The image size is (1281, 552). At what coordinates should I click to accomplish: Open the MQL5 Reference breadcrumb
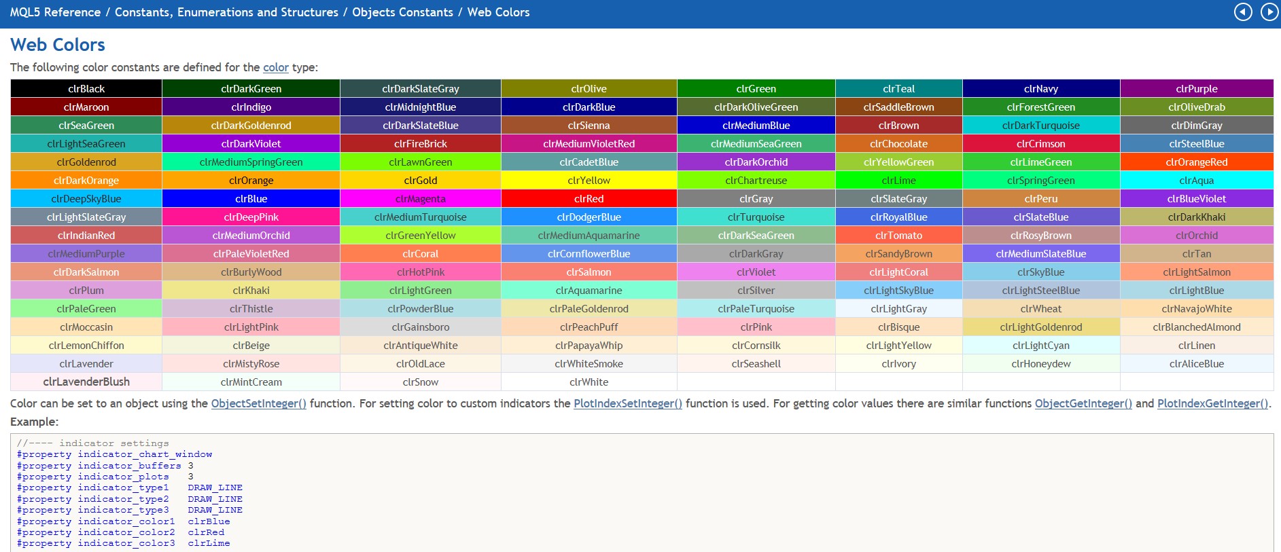pos(55,12)
